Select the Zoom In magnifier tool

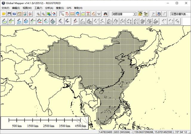pos(38,14)
